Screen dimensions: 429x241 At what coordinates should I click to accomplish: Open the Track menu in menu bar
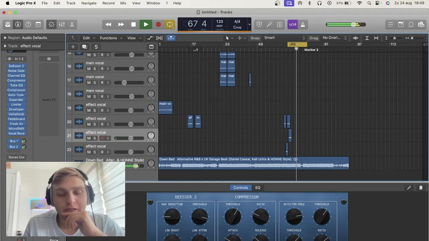(x=71, y=3)
